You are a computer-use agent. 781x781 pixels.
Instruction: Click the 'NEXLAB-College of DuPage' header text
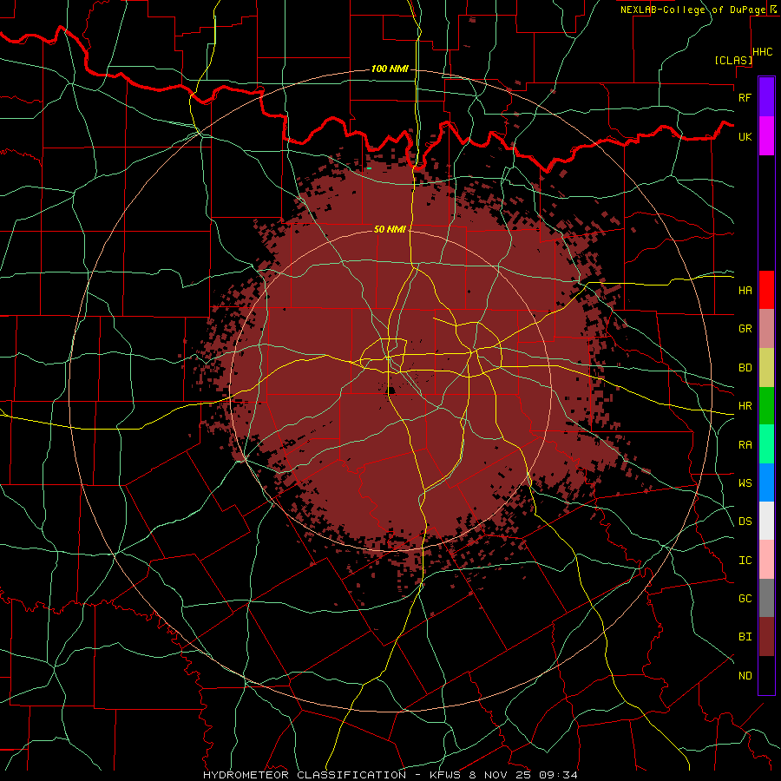coord(692,10)
